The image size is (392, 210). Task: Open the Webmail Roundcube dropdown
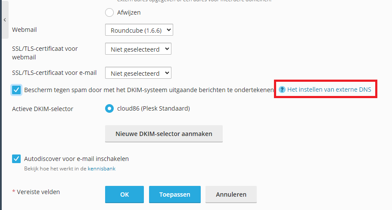(139, 30)
